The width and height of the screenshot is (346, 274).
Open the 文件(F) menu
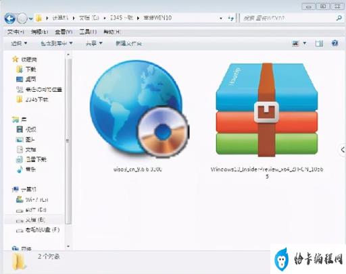click(16, 32)
